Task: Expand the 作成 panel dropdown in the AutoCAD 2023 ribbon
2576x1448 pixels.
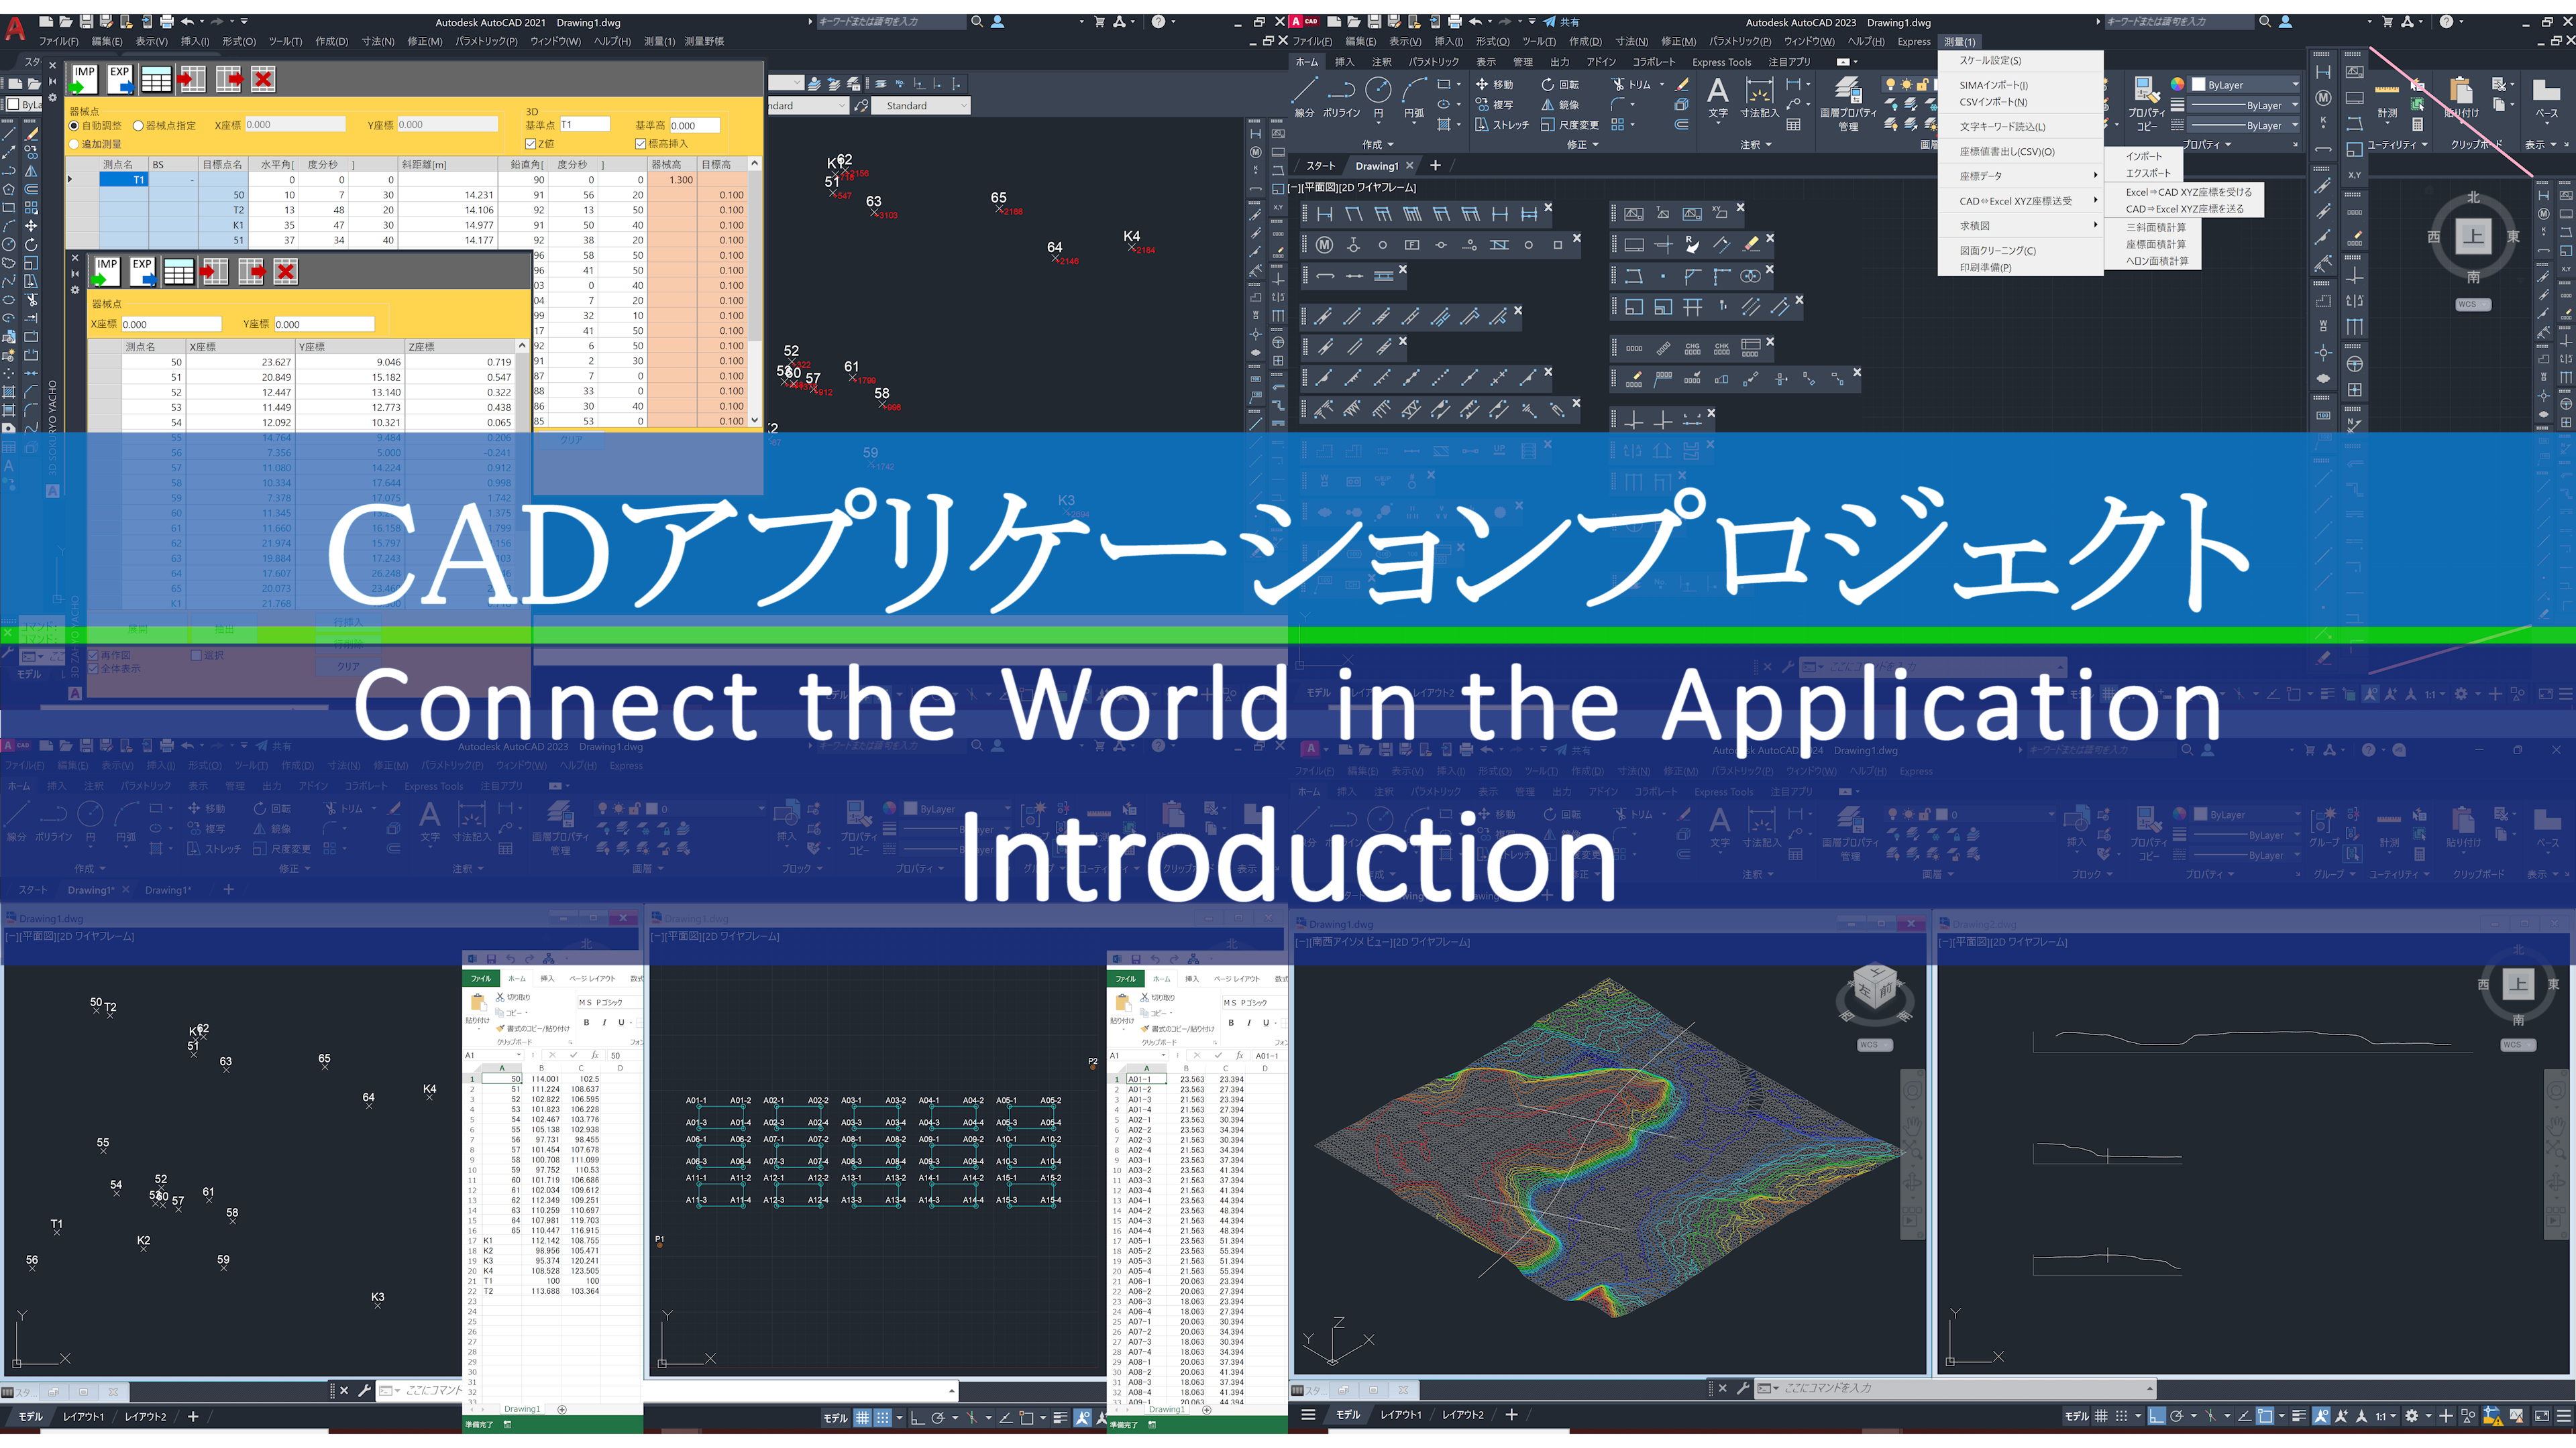Action: pyautogui.click(x=1377, y=144)
